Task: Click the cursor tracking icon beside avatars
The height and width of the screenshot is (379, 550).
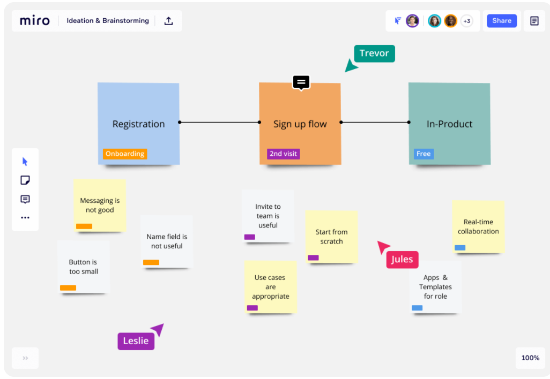Action: [398, 21]
